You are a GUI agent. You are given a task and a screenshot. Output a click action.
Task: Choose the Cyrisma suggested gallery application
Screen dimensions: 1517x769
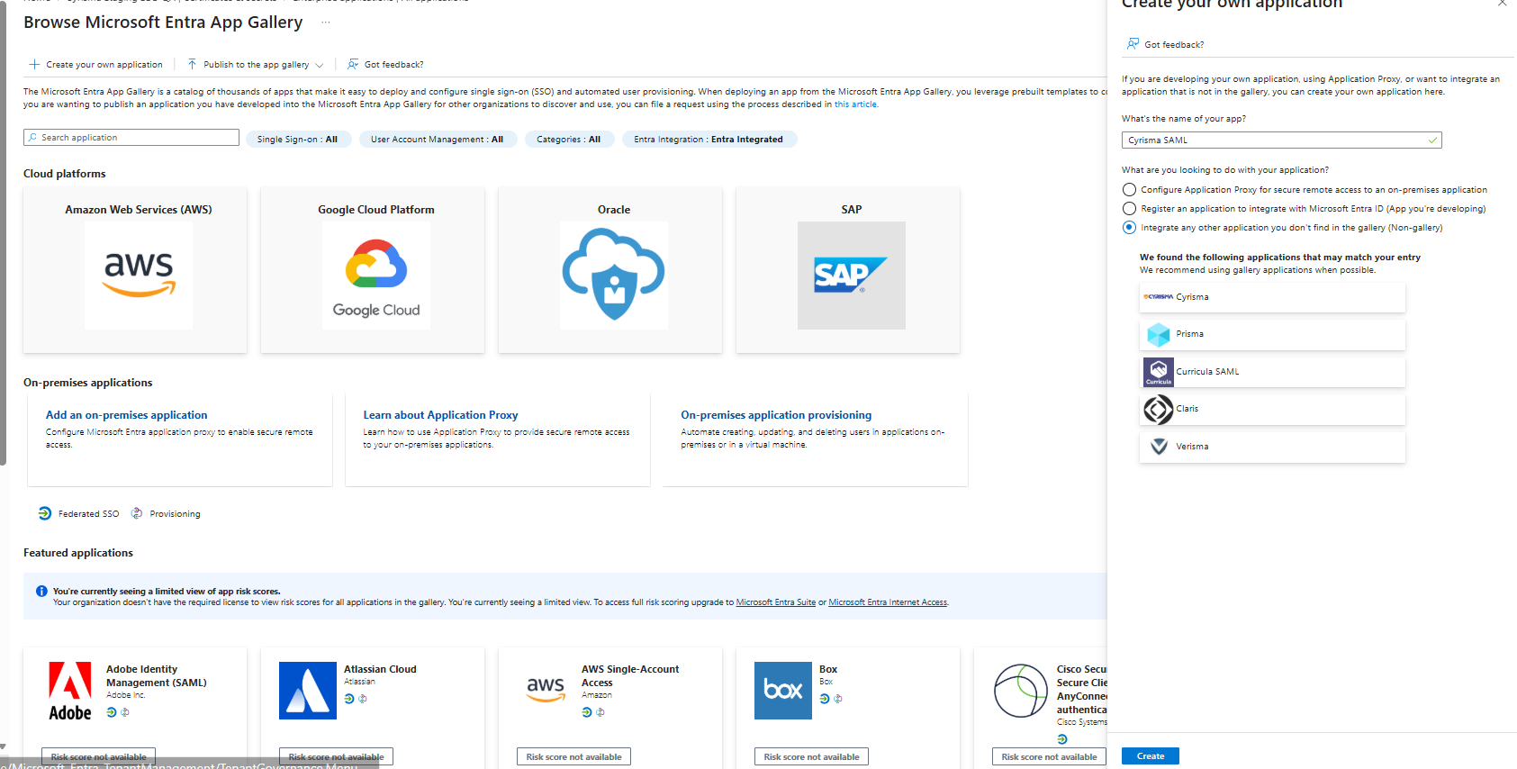click(1272, 297)
